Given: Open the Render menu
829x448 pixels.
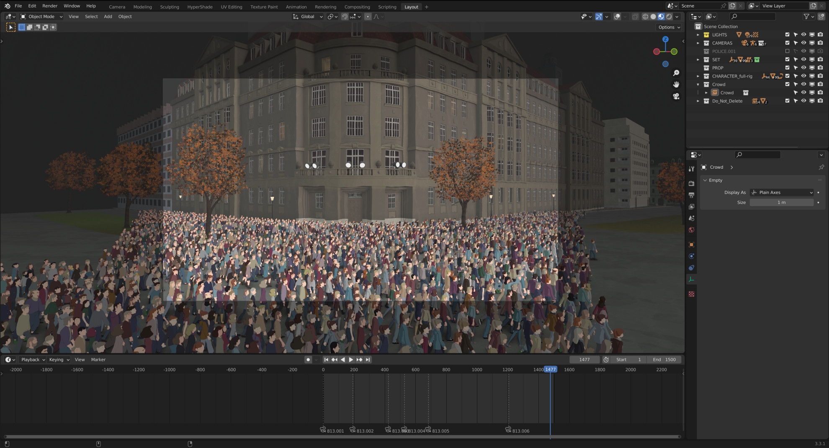Looking at the screenshot, I should pyautogui.click(x=50, y=6).
